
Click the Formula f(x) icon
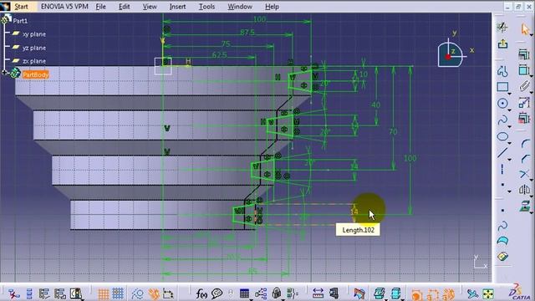coord(201,293)
